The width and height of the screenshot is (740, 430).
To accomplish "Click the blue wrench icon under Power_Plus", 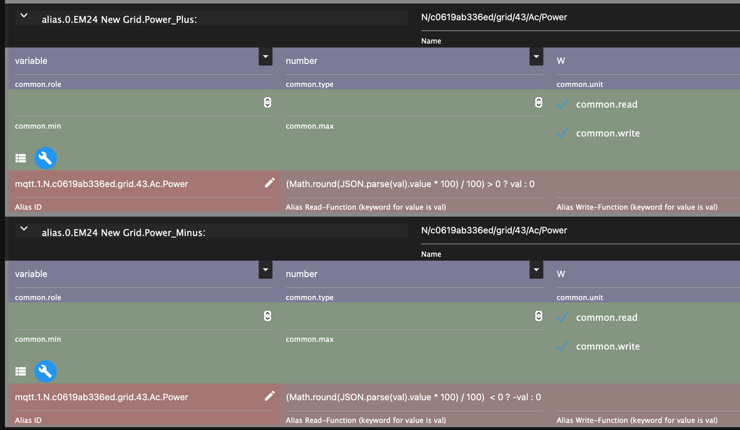I will [x=46, y=159].
